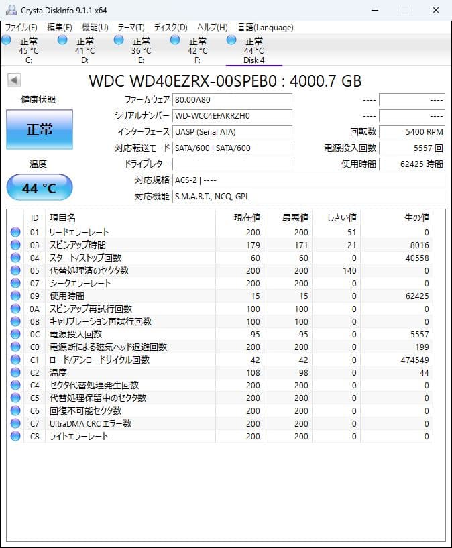
Task: Click the ファームウェア field 80.00A80
Action: tap(232, 99)
